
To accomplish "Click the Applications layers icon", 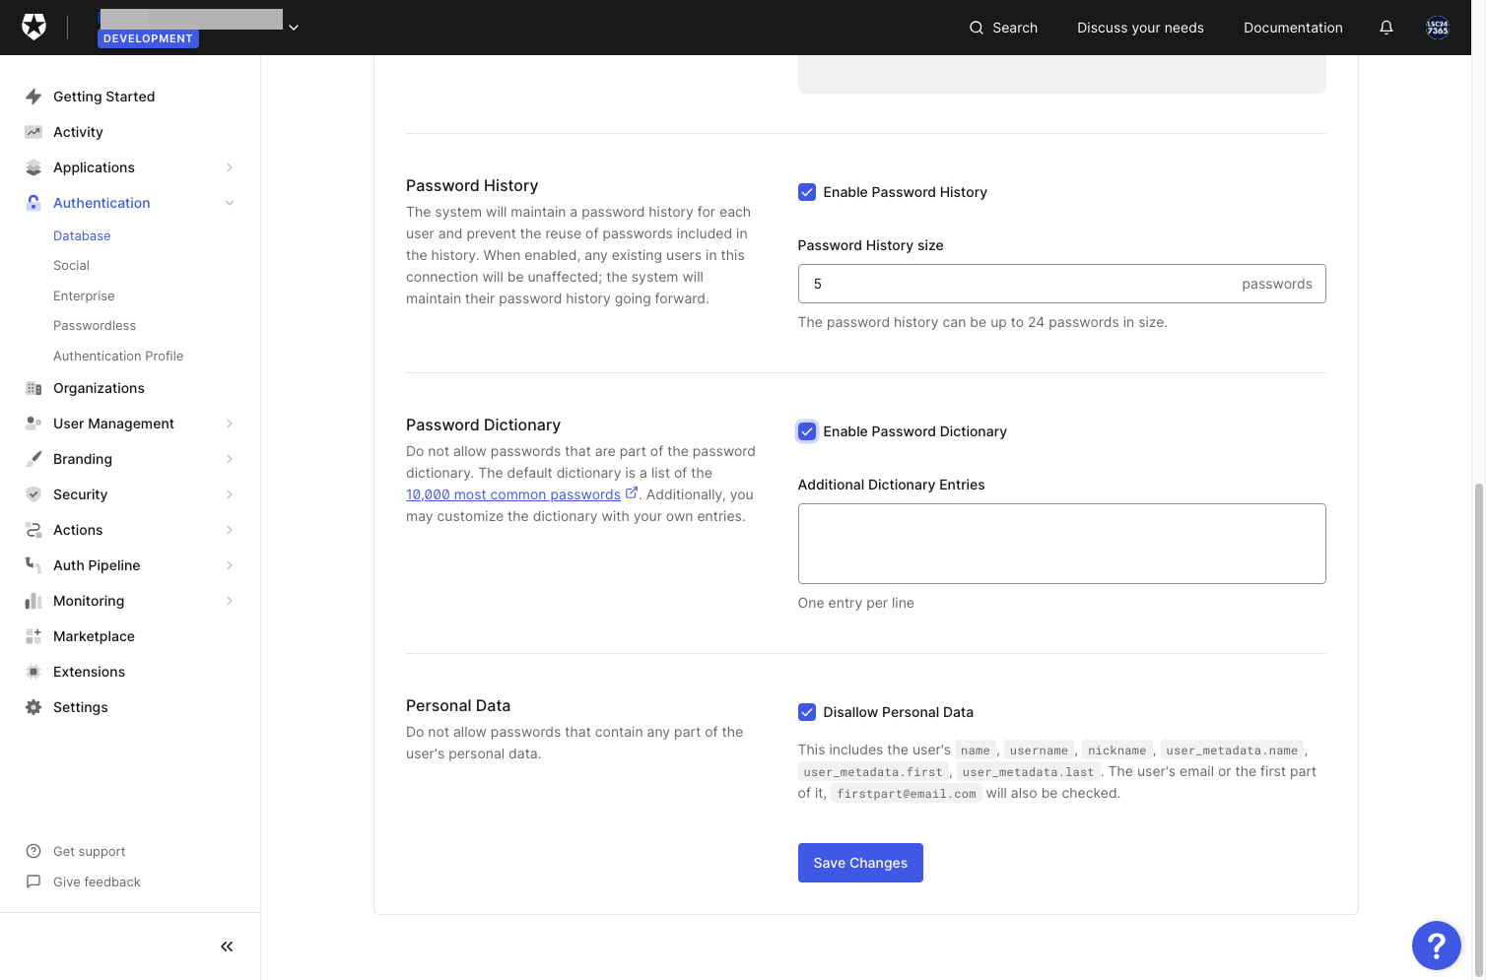I will coord(34,167).
